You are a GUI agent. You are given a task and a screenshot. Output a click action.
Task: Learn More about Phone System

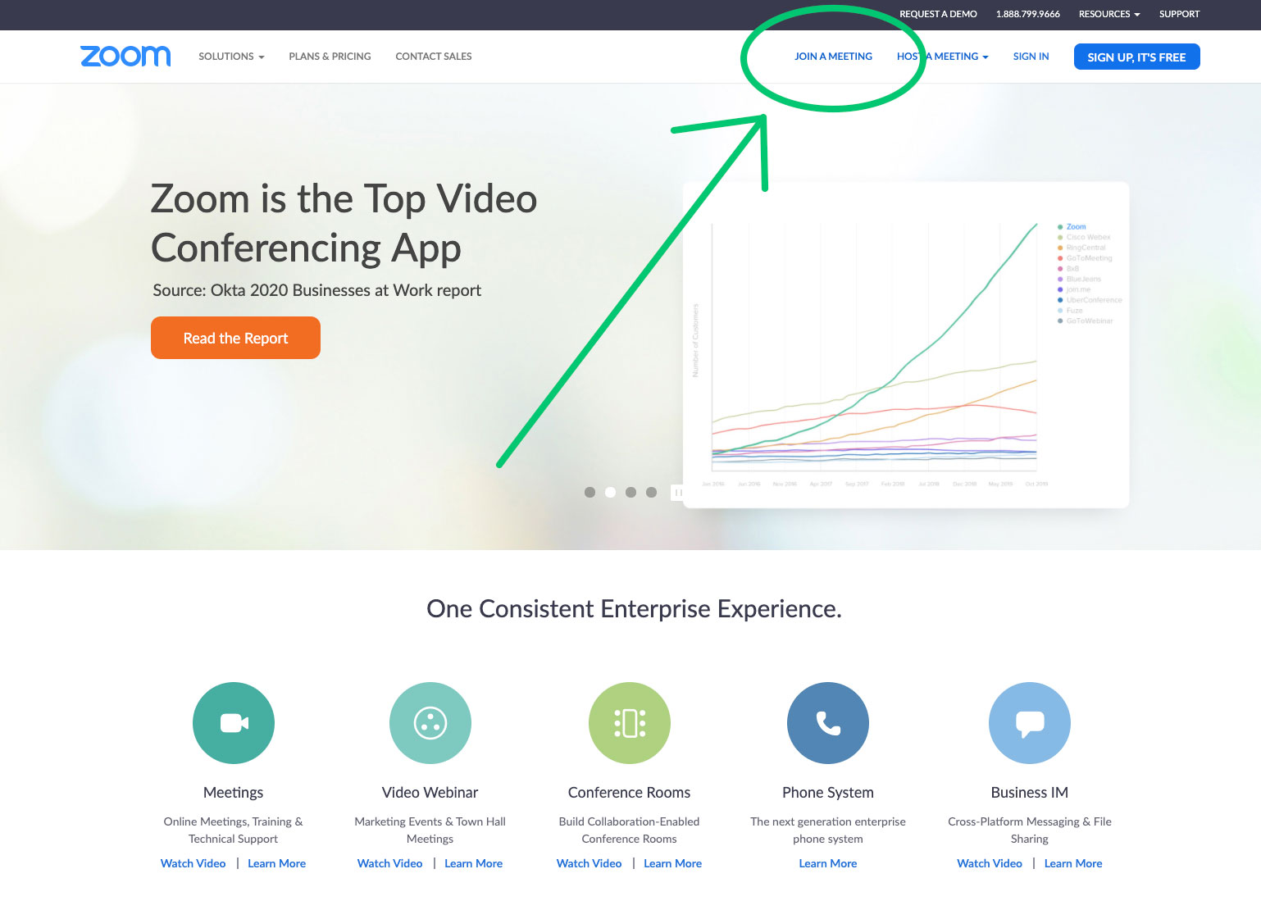point(828,863)
